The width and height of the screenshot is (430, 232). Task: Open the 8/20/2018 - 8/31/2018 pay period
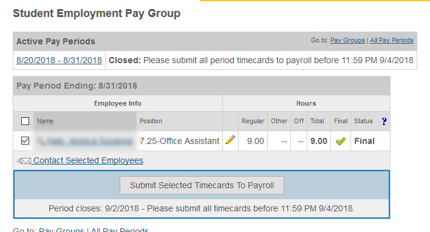point(59,60)
